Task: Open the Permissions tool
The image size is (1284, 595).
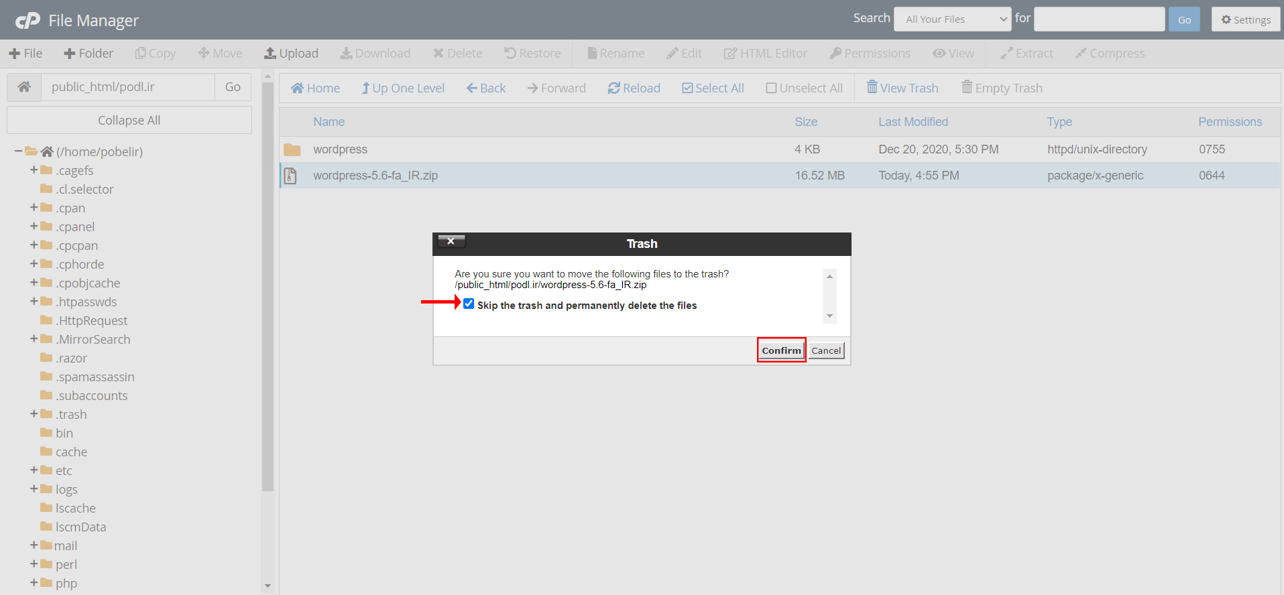Action: pyautogui.click(x=870, y=54)
